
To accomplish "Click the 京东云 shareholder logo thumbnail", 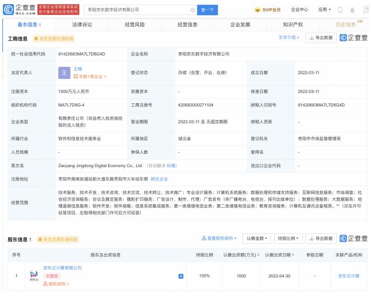I will [34, 276].
